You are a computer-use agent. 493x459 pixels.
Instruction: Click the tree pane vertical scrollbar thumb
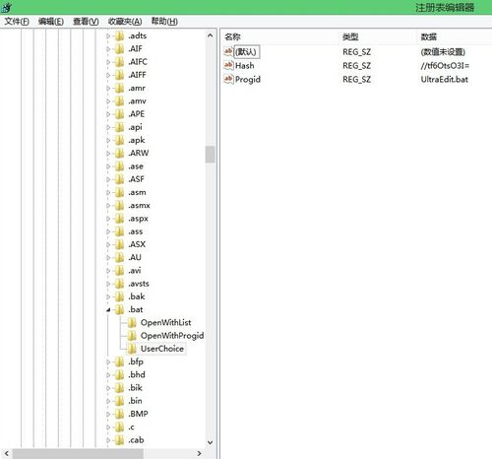(x=211, y=155)
